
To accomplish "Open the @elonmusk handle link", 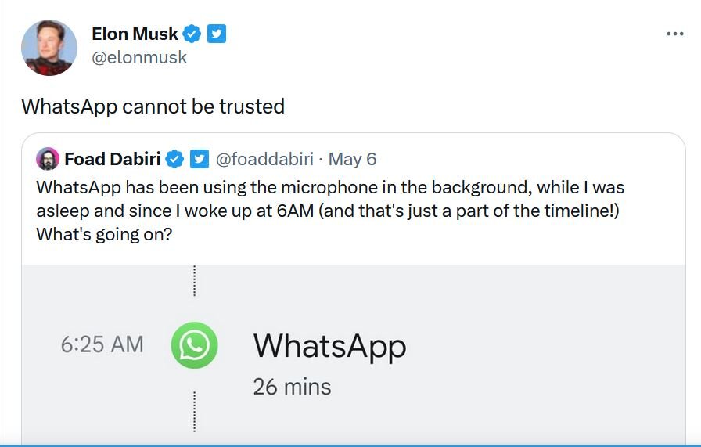I will (x=139, y=58).
